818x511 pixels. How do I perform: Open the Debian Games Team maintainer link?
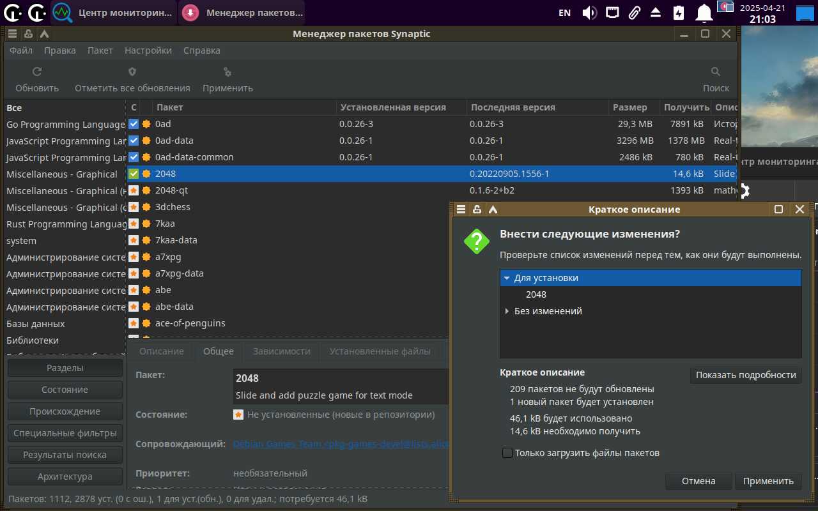341,444
